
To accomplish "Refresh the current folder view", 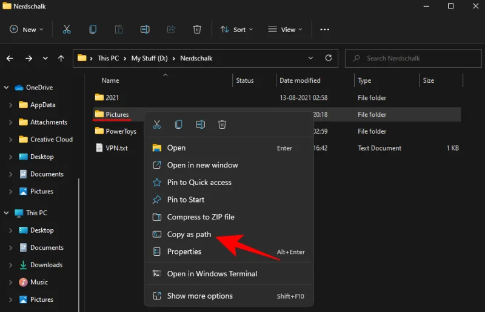I will point(329,58).
